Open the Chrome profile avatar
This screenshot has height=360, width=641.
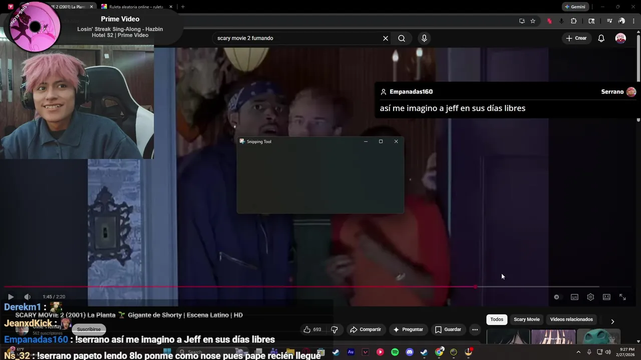pyautogui.click(x=621, y=21)
